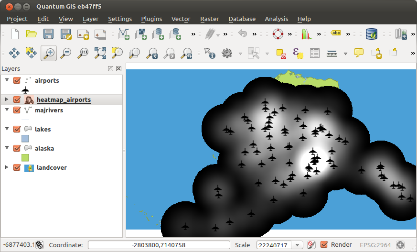417x252 pixels.
Task: Expand the heatmap_airports layer tree
Action: point(7,99)
